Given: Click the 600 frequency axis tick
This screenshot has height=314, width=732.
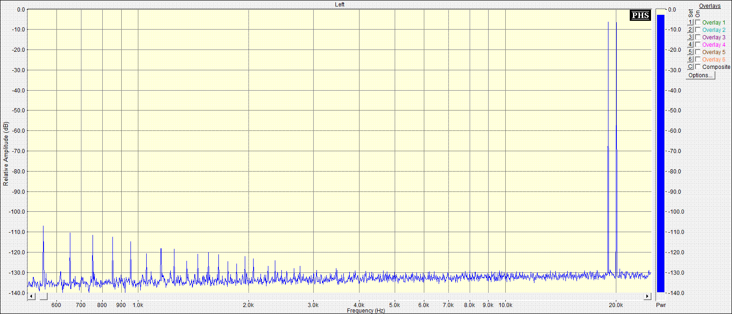Looking at the screenshot, I should [56, 305].
